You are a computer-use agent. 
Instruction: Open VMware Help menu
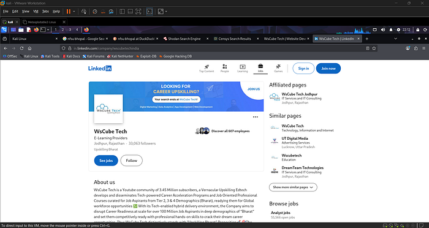[x=56, y=12]
